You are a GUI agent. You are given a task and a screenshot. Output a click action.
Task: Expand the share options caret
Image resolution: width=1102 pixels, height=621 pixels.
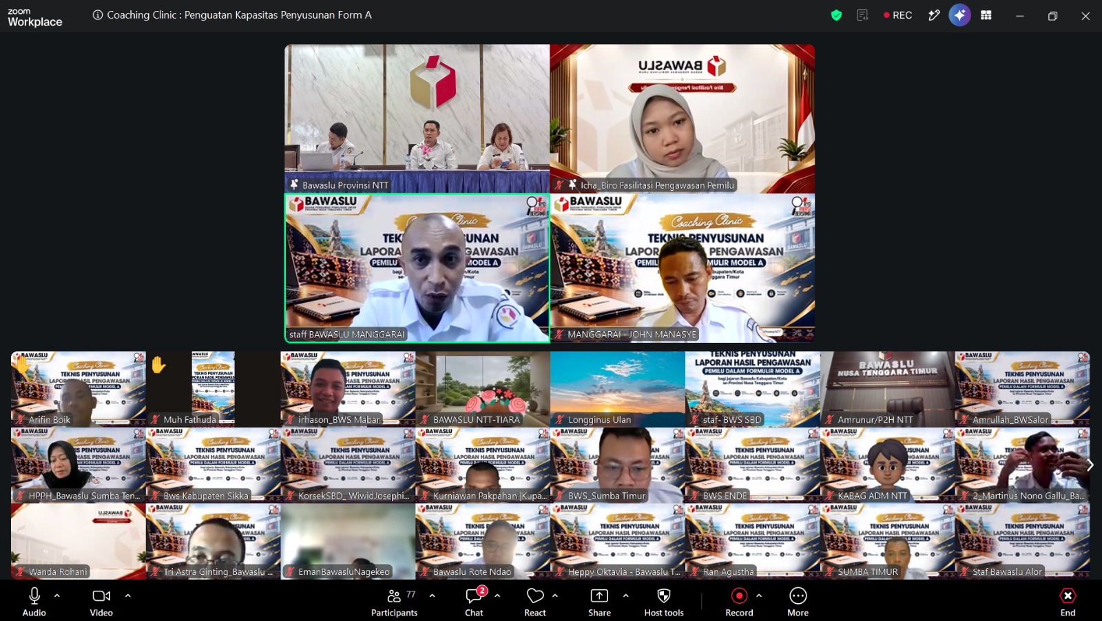coord(625,596)
